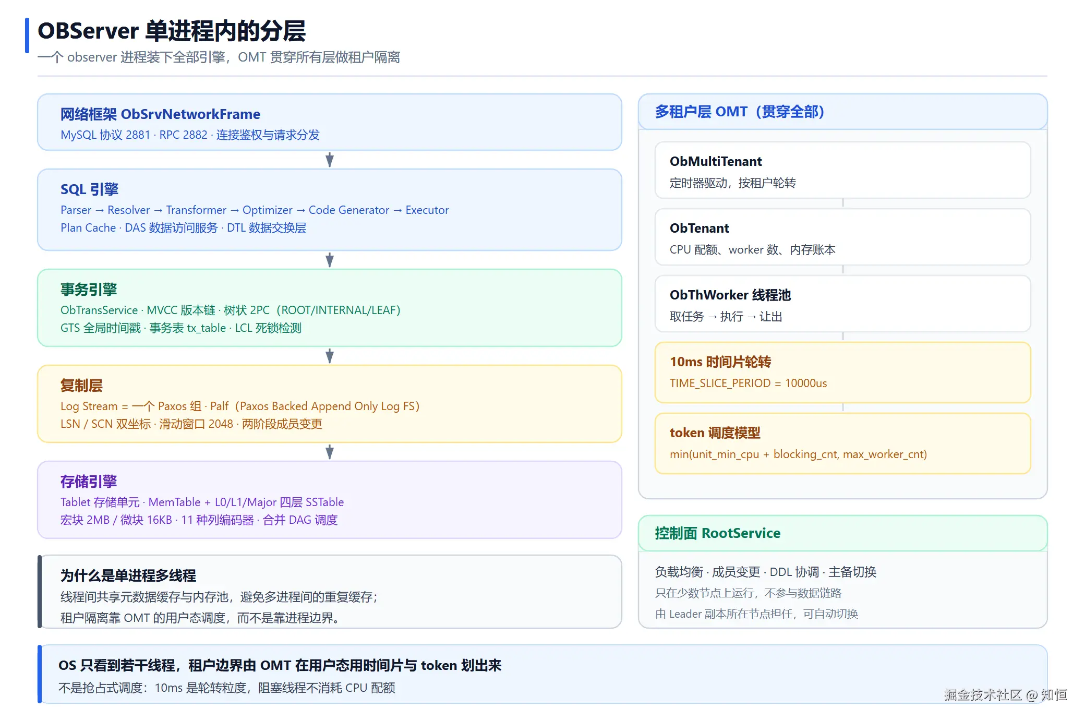Select the Tablet 存储单元 · MemTable line

tap(202, 502)
